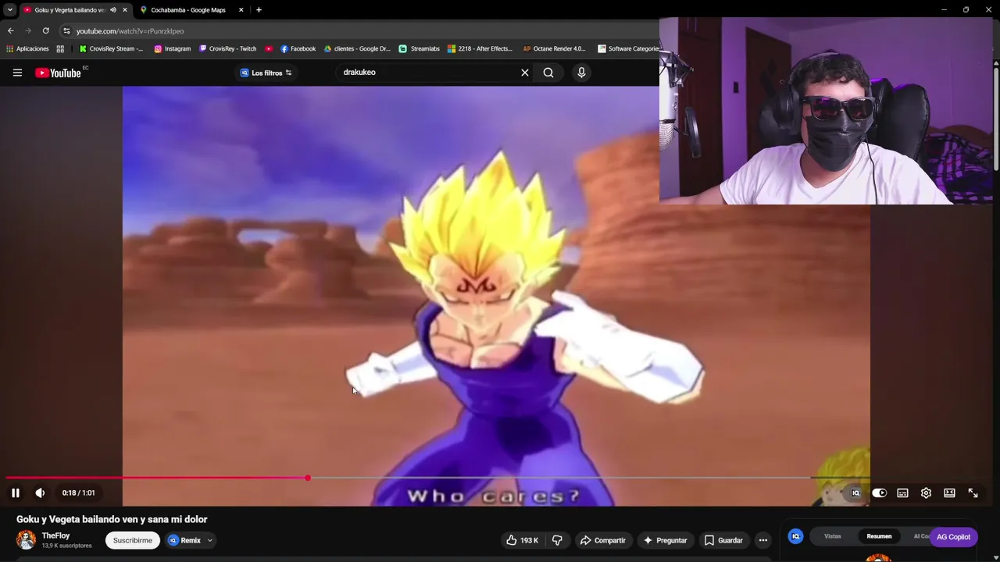1000x562 pixels.
Task: Open Software Categories bookmark
Action: [628, 48]
